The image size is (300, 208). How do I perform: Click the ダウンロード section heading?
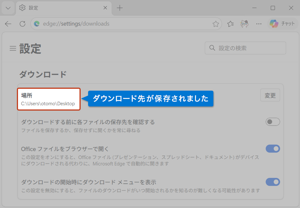43,74
